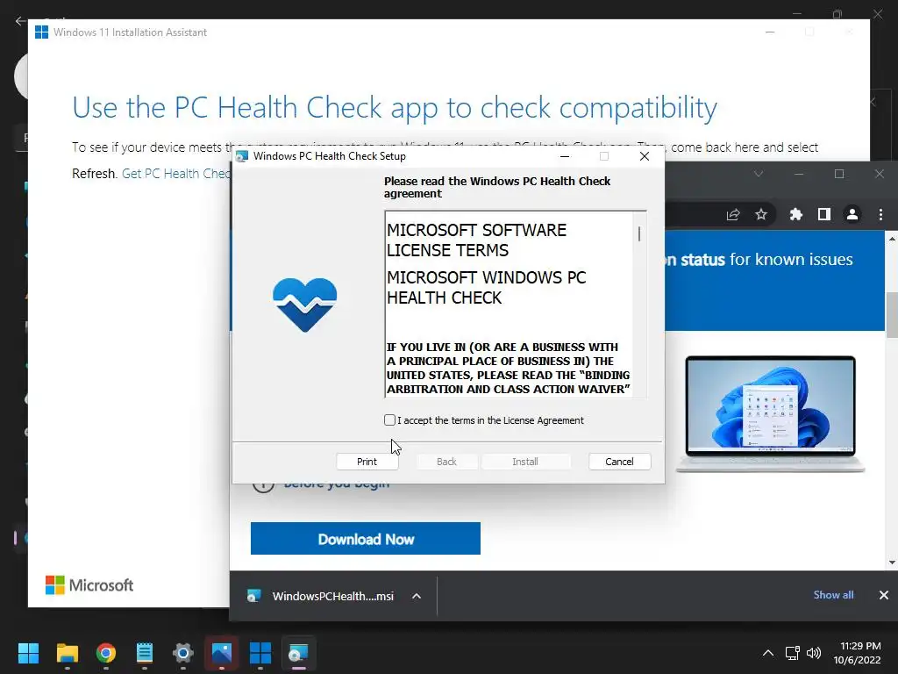
Task: Maximize the Chrome browser window
Action: click(x=839, y=174)
